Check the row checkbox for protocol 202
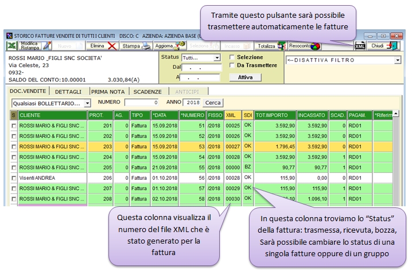Viewport: 412px width, 270px height. (14, 136)
